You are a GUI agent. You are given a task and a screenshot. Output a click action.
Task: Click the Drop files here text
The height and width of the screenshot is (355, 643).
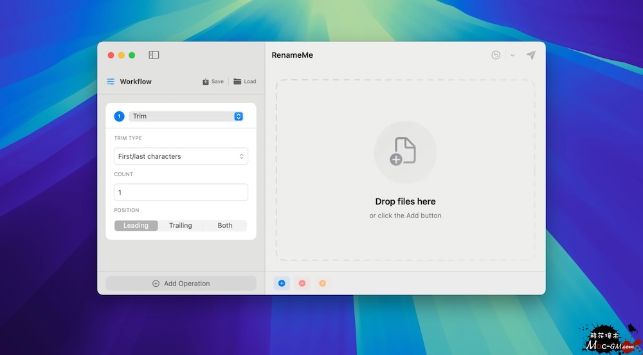point(405,201)
